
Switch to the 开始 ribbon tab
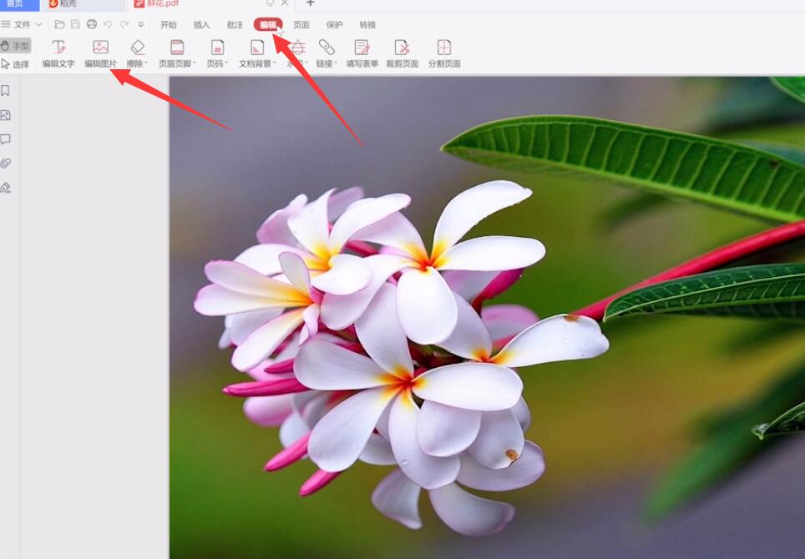click(x=169, y=25)
